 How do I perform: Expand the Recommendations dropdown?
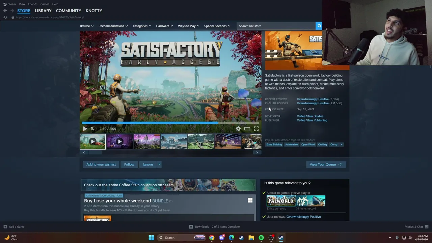click(x=113, y=26)
